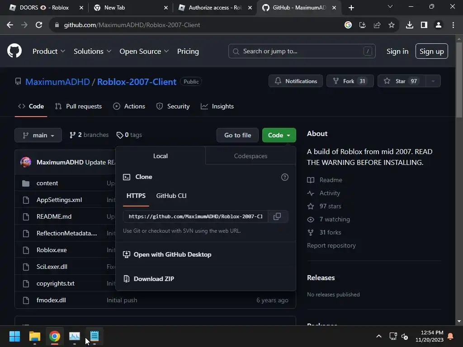Viewport: 463px width, 347px height.
Task: Expand the Solutions navigation menu
Action: click(x=92, y=52)
